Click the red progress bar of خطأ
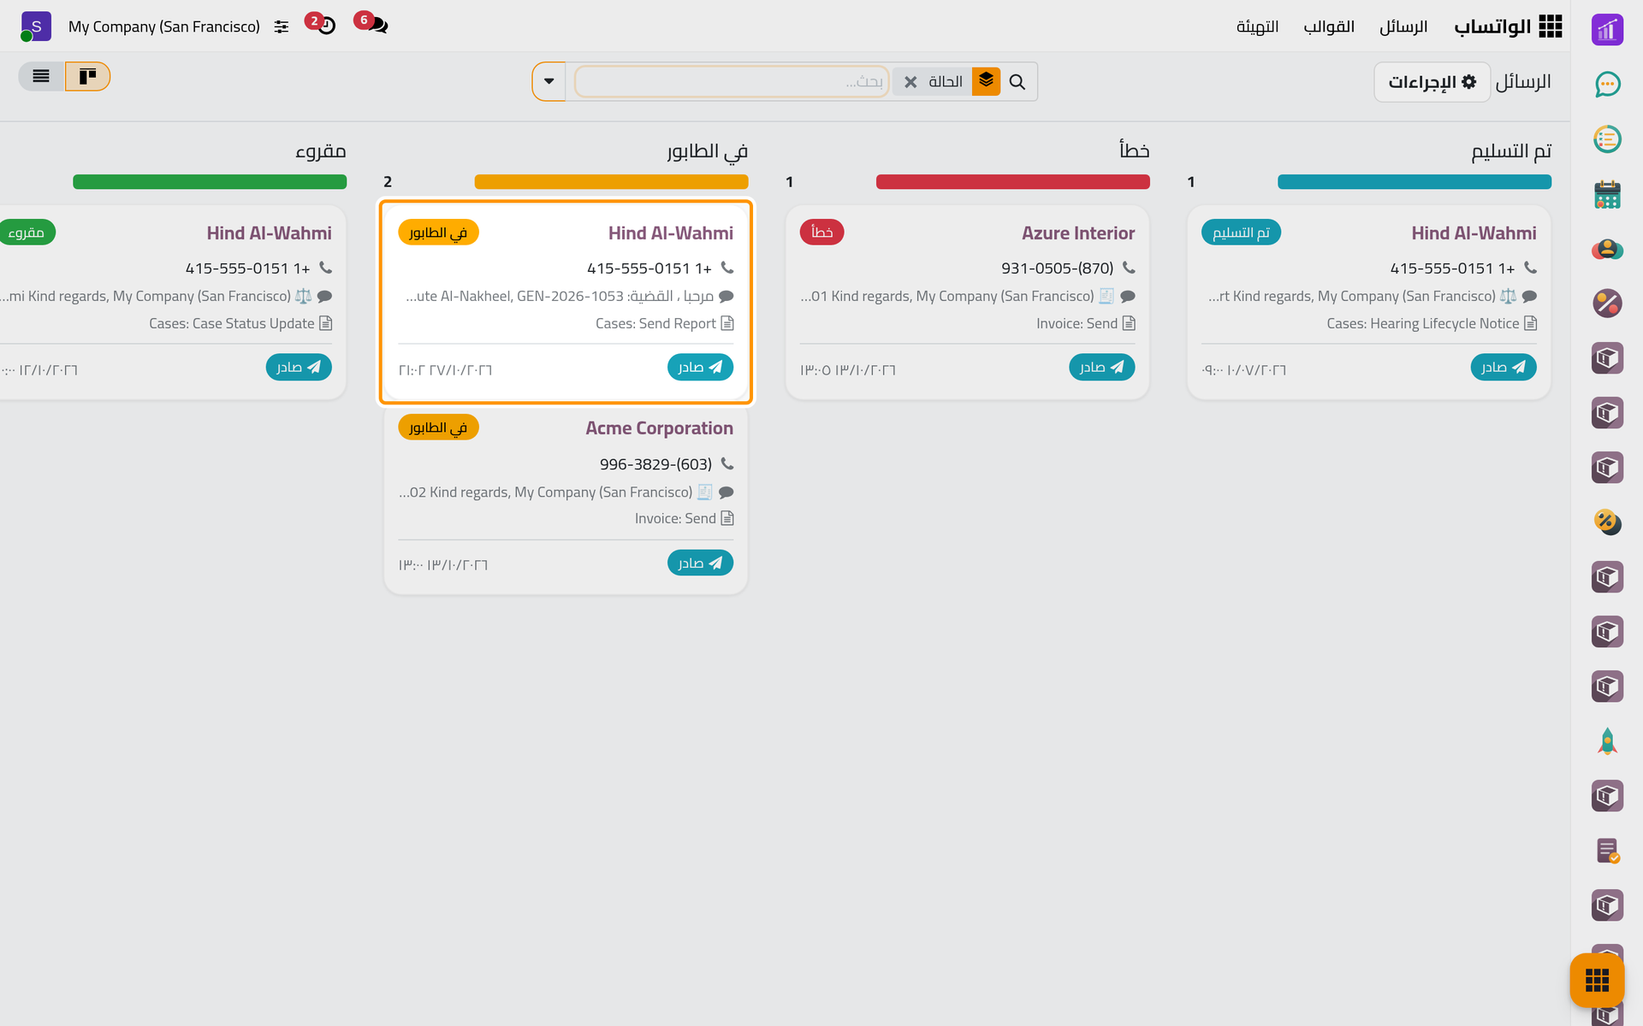Viewport: 1643px width, 1026px height. coord(1013,182)
